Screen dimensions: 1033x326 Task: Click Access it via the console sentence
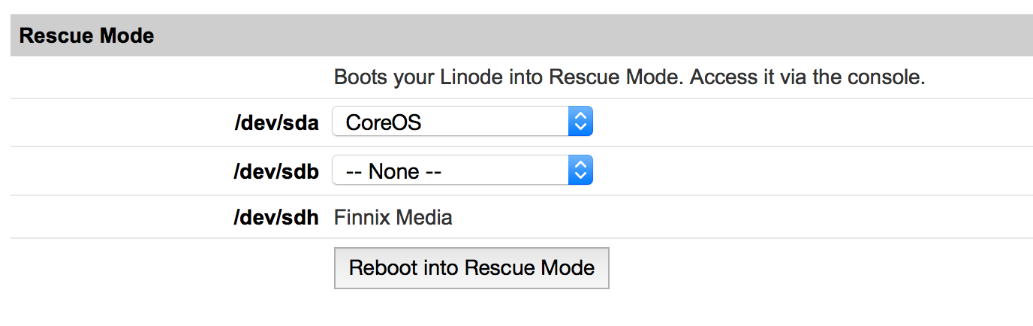pyautogui.click(x=807, y=77)
